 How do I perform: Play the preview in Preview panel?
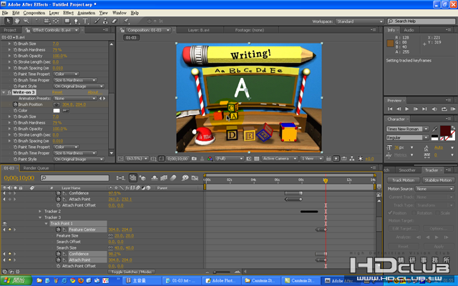[x=407, y=109]
